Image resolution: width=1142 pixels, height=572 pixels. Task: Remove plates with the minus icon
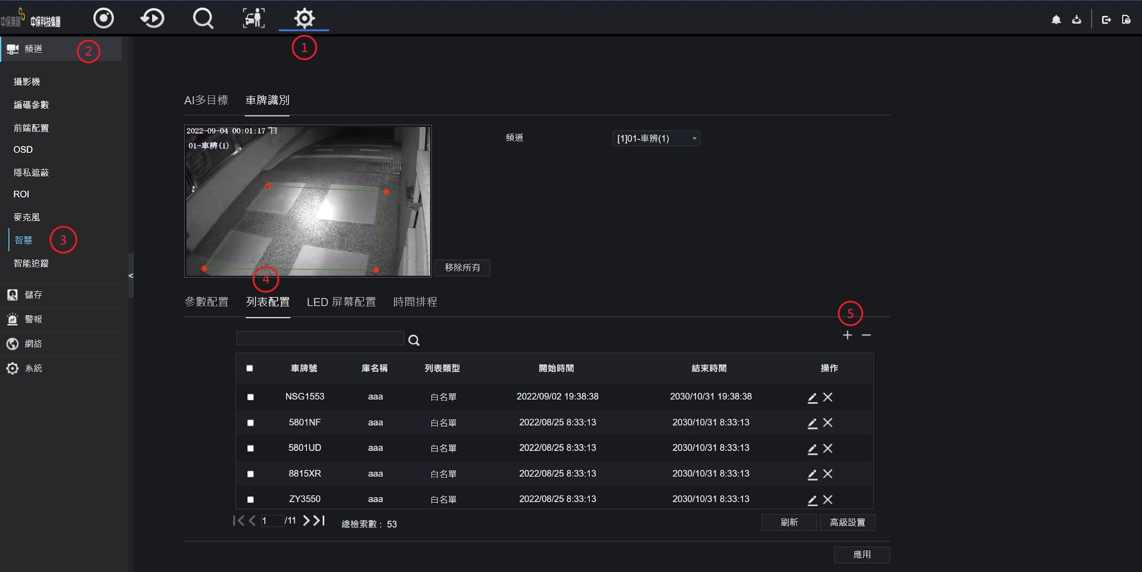866,335
